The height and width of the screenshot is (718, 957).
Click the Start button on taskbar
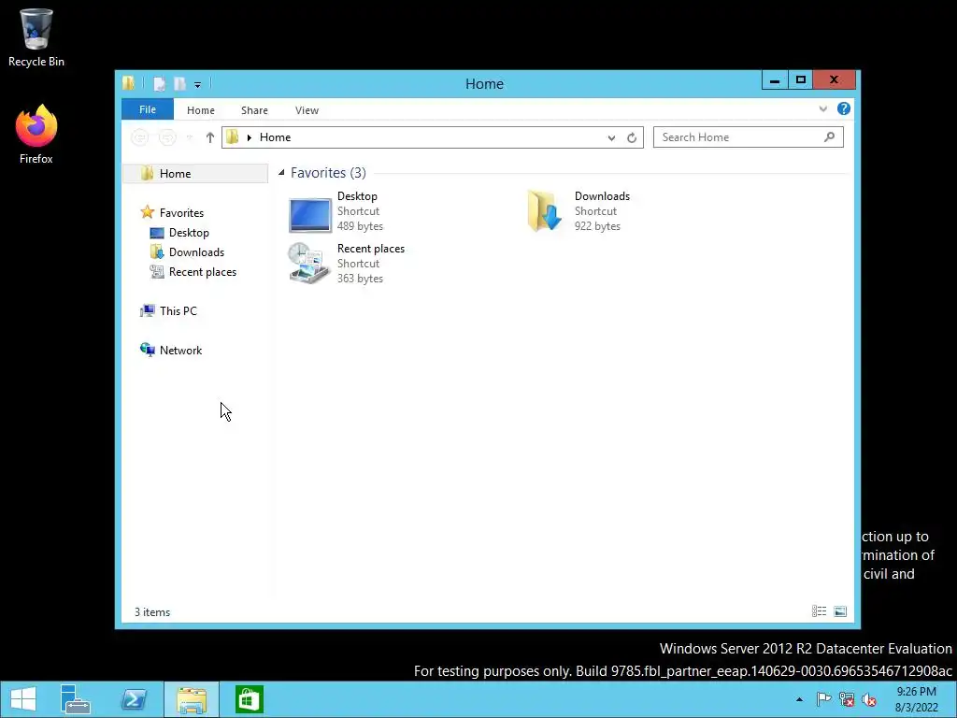click(x=23, y=699)
